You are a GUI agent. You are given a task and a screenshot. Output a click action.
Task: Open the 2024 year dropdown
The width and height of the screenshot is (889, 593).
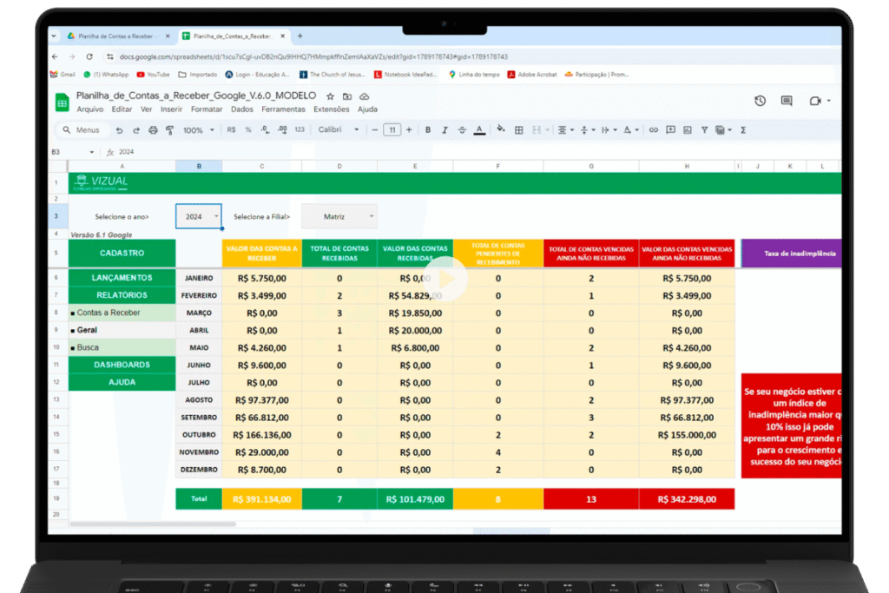click(200, 217)
